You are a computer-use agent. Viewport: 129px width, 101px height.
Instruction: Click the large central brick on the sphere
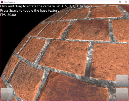pyautogui.click(x=65, y=57)
